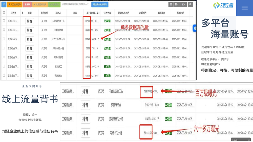
Task: Click the 9182 / 18 / 1 / 0 stats cell
Action: [152, 105]
